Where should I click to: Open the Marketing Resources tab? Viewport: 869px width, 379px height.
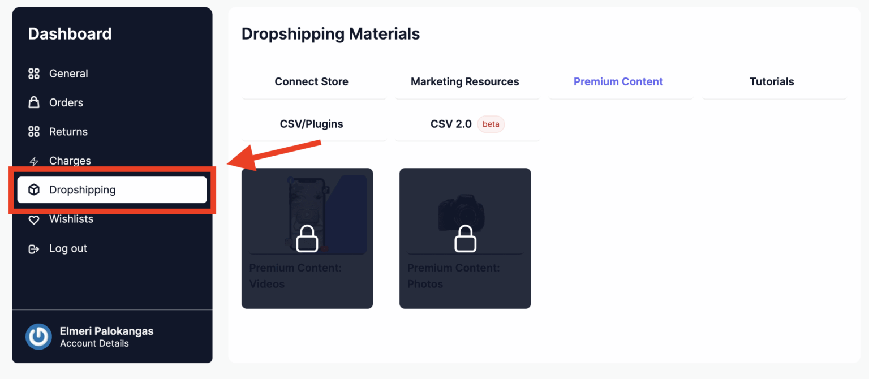tap(464, 81)
